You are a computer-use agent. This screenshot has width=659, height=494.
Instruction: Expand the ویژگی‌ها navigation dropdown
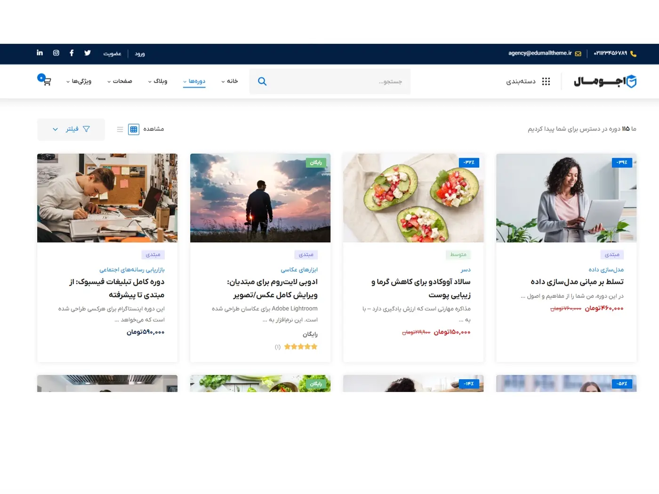[x=79, y=81]
